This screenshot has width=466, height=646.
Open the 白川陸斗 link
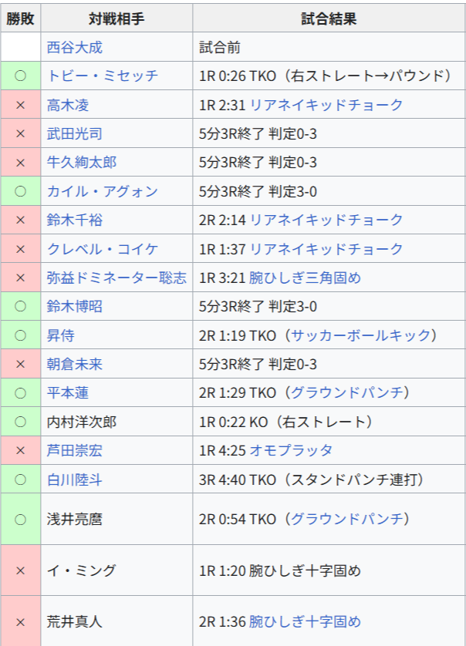(x=74, y=479)
